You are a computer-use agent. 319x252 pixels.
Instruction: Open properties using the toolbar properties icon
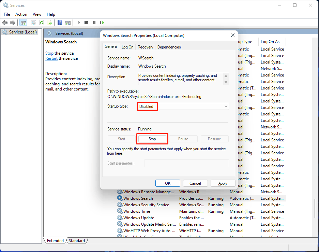click(x=33, y=23)
